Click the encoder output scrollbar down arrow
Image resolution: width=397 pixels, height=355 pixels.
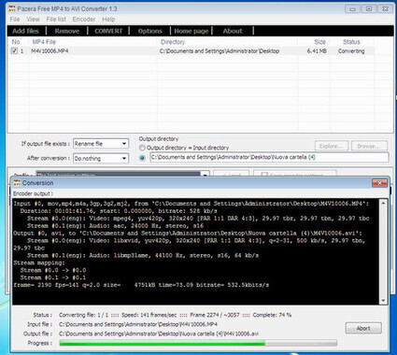[x=383, y=301]
